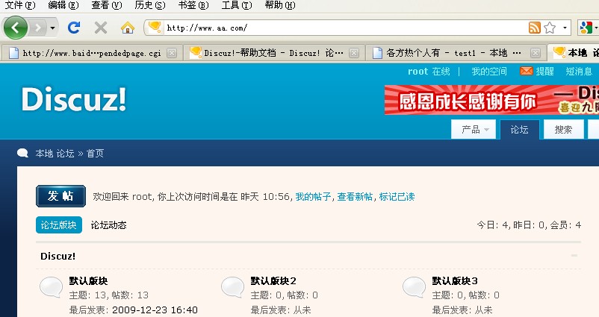The width and height of the screenshot is (599, 317).
Task: Click the Google search engine icon
Action: click(586, 28)
